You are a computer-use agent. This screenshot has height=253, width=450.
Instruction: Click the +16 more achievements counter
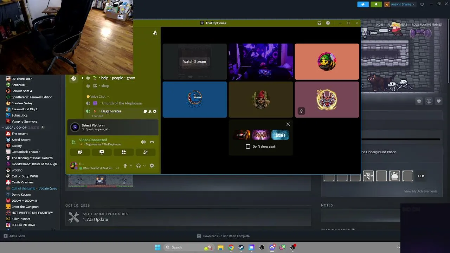[421, 176]
